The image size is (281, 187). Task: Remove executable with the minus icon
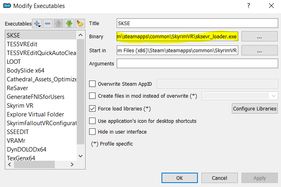48,24
